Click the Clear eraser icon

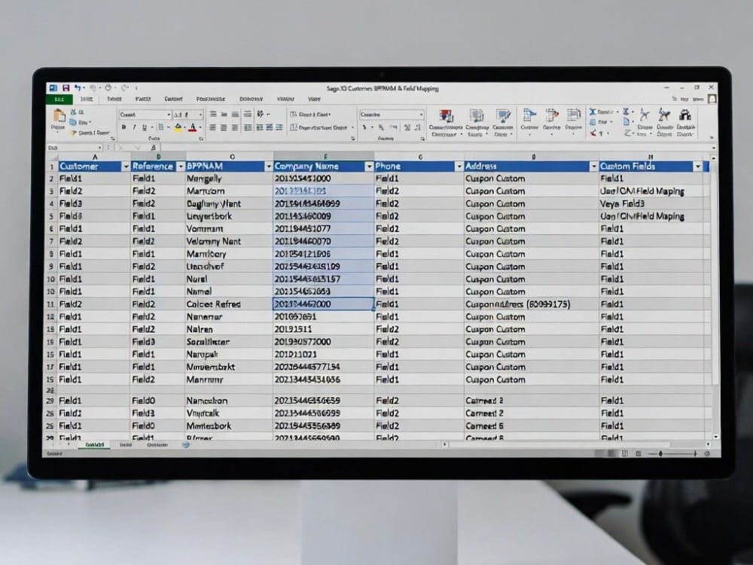click(593, 133)
